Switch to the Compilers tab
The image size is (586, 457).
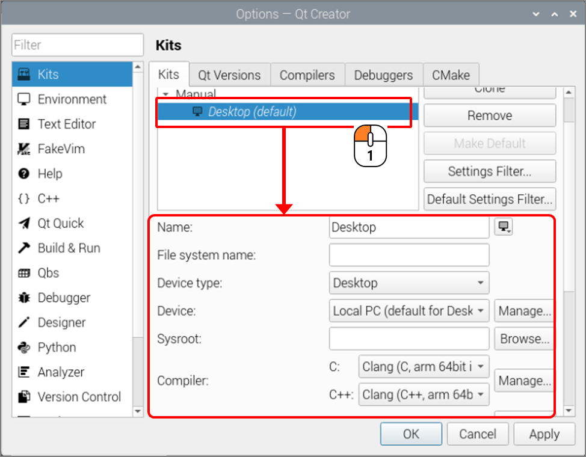click(x=307, y=75)
